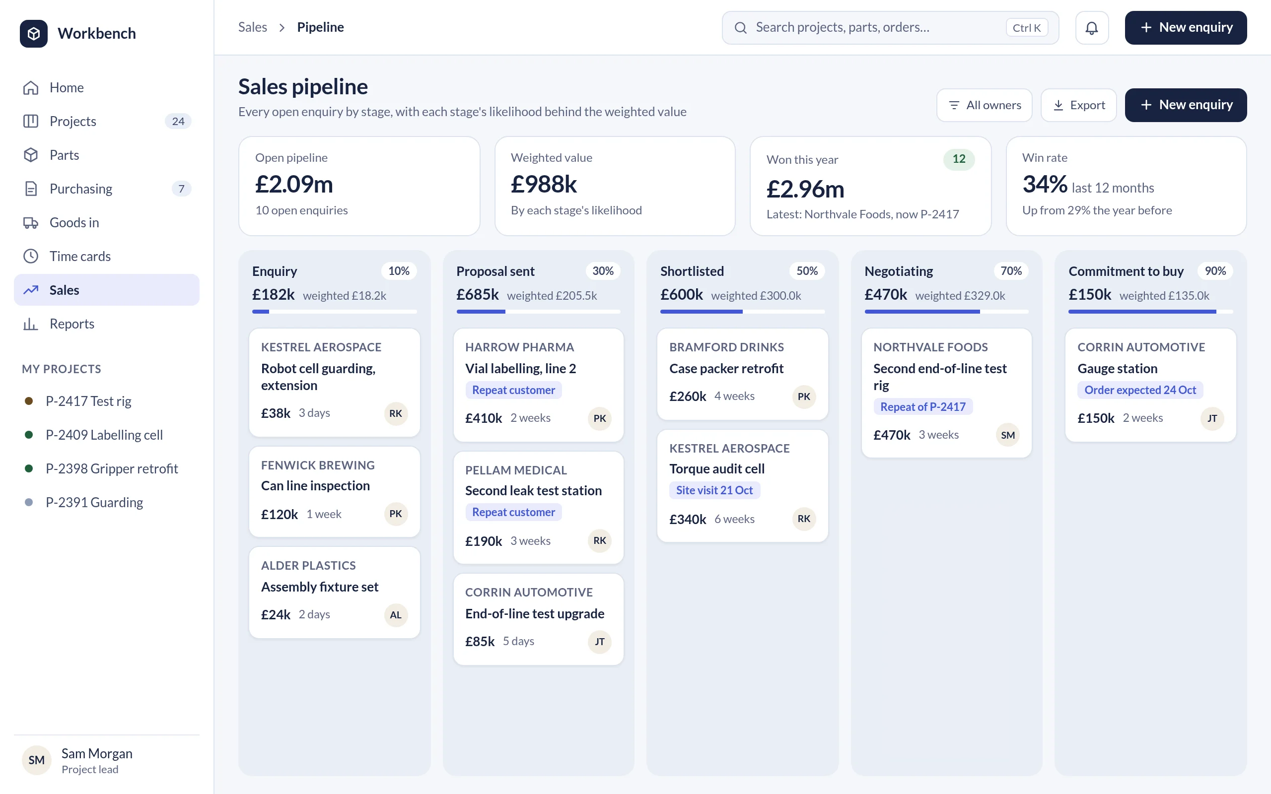The width and height of the screenshot is (1271, 794).
Task: Click the Purchasing document icon
Action: [x=31, y=189]
